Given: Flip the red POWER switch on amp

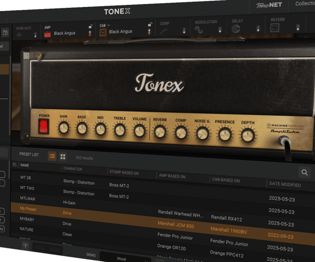Looking at the screenshot, I should 43,126.
